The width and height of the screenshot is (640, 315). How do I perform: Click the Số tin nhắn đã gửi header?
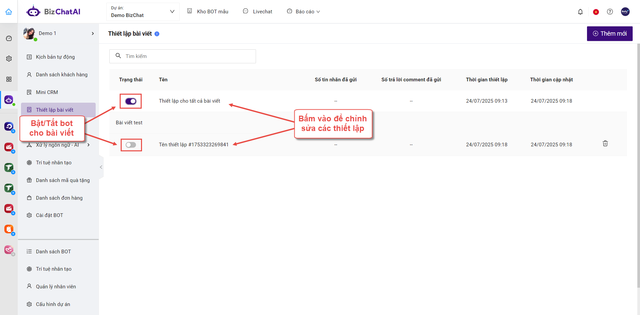[x=336, y=80]
